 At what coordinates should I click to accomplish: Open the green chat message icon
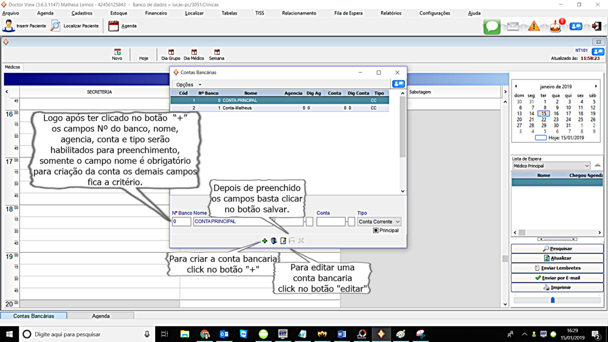point(492,26)
